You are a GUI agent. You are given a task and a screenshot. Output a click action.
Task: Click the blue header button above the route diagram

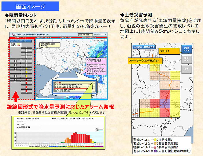click(x=21, y=41)
